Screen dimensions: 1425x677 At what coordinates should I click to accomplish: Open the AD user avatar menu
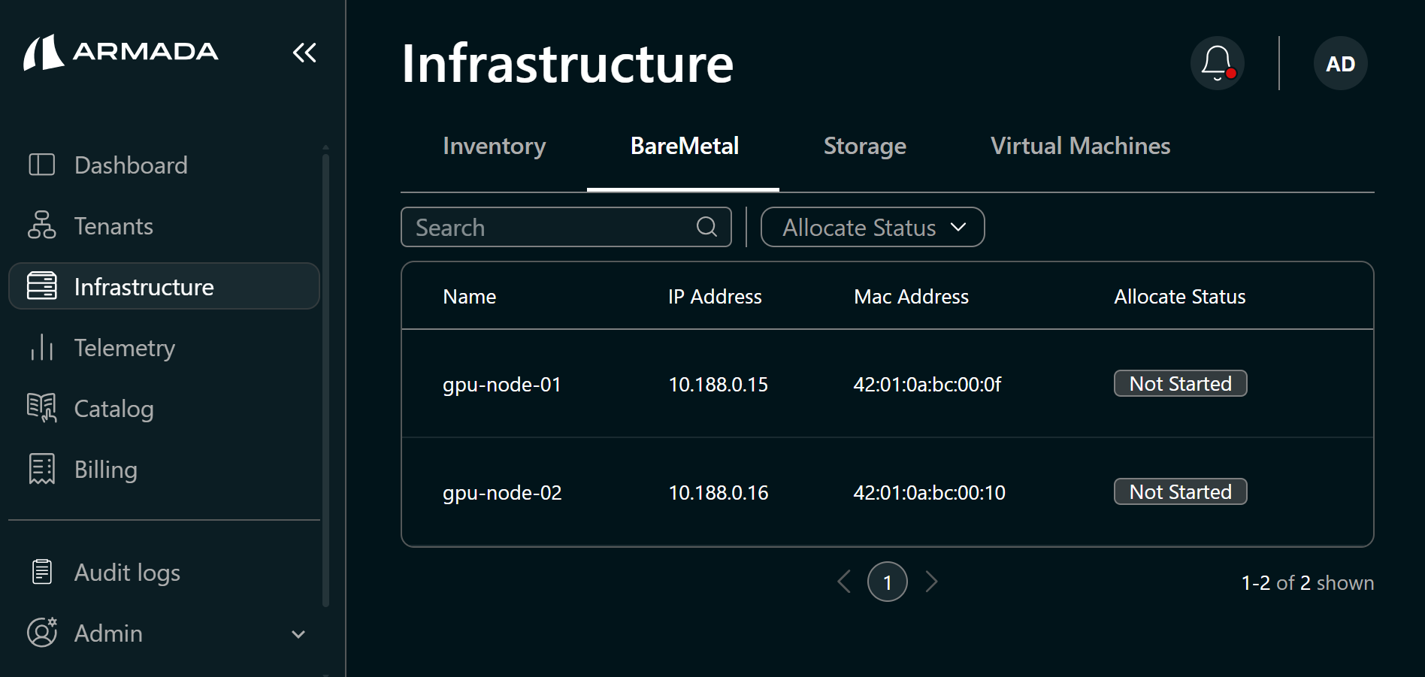[1341, 63]
